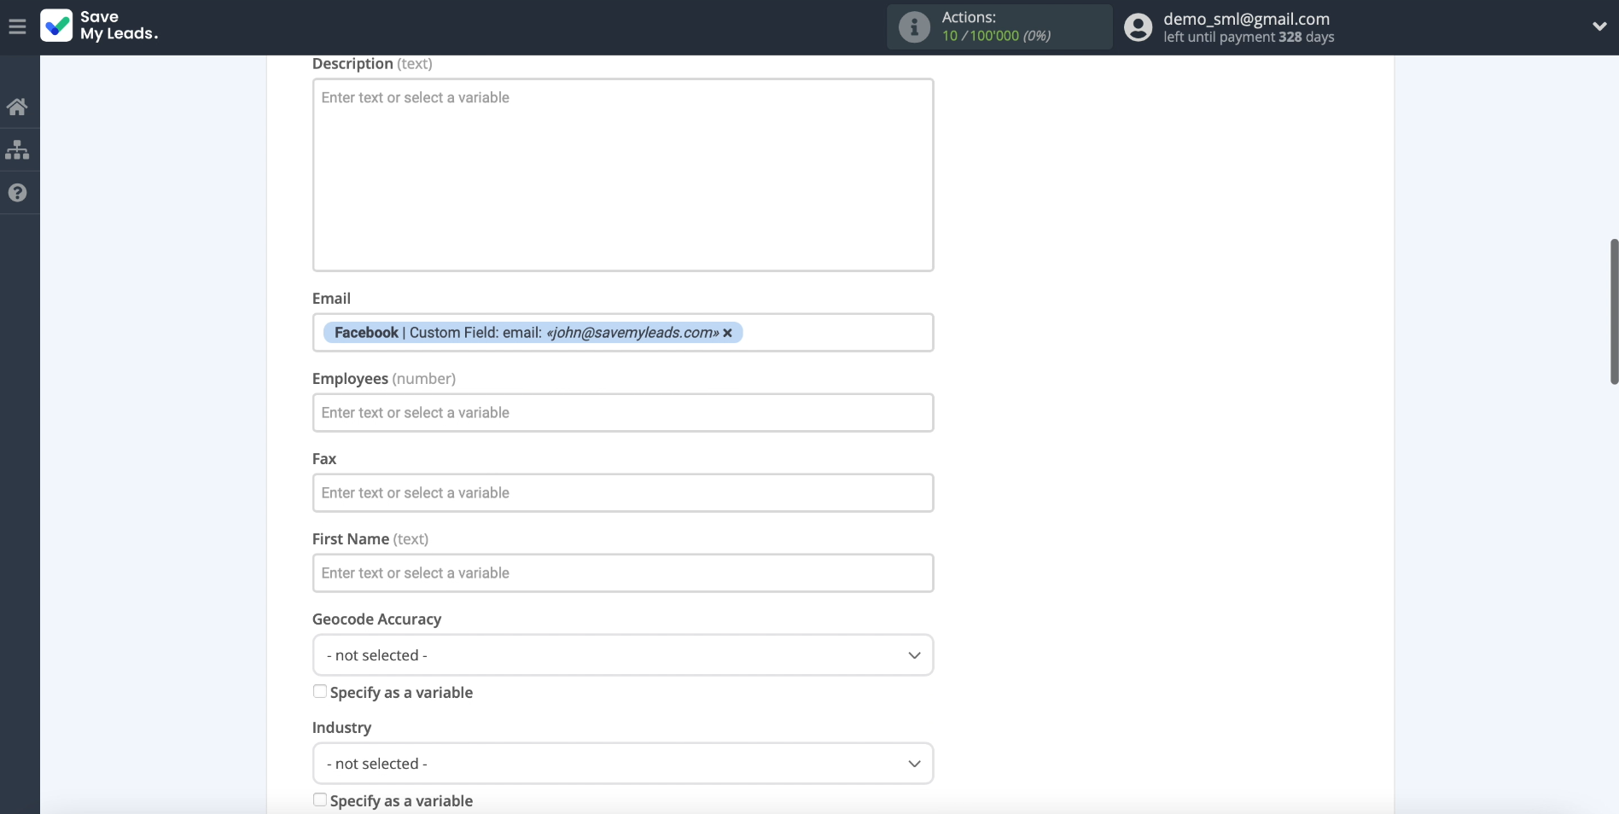Click the user avatar icon
1619x814 pixels.
(1138, 27)
